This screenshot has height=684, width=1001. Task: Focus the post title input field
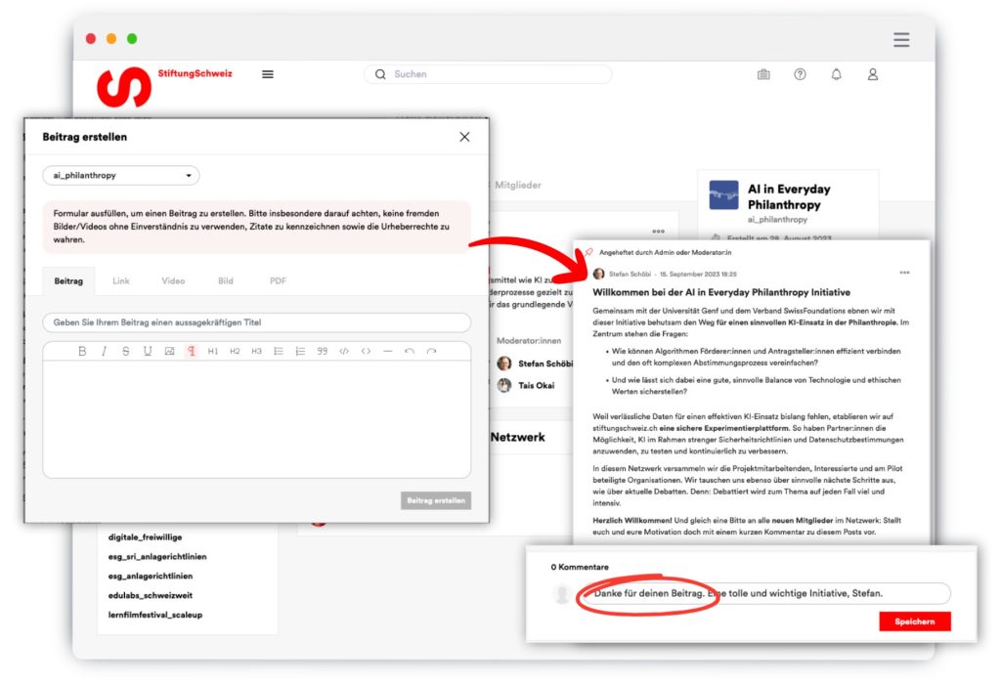(x=257, y=322)
